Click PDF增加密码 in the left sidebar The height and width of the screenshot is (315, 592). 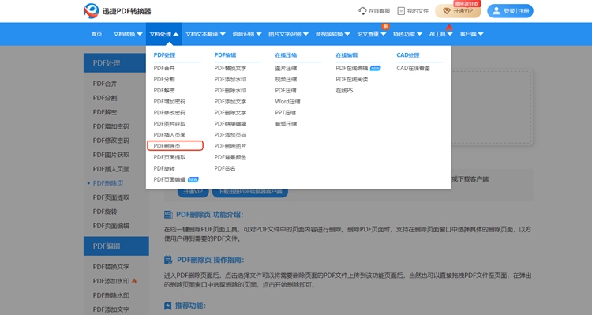pyautogui.click(x=111, y=126)
